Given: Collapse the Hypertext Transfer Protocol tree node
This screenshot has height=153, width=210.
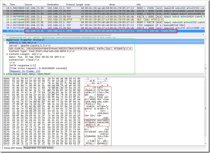Looking at the screenshot, I should tap(4, 40).
